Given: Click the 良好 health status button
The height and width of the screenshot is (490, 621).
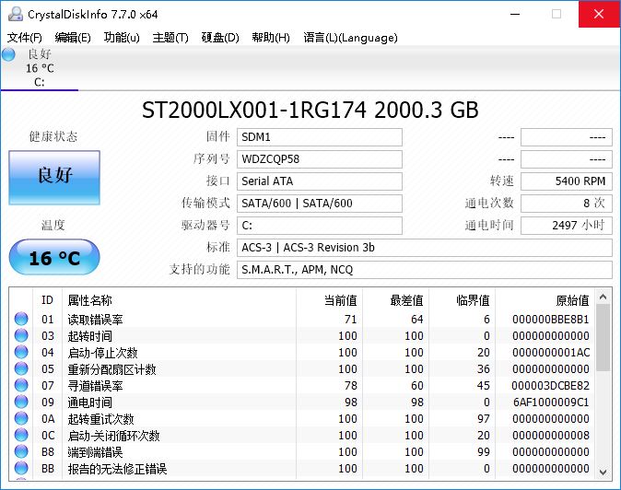Looking at the screenshot, I should pos(54,178).
